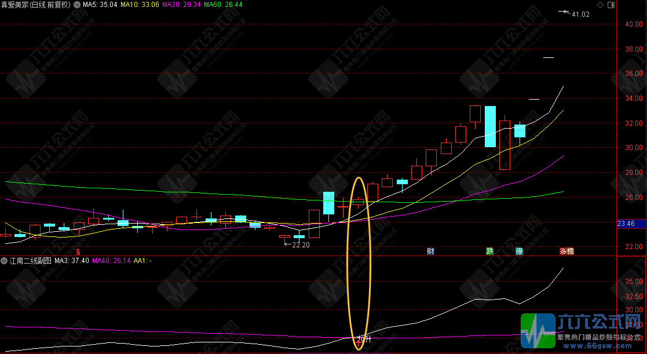Click the 23.46 price tag on axis
This screenshot has width=647, height=354.
click(626, 223)
